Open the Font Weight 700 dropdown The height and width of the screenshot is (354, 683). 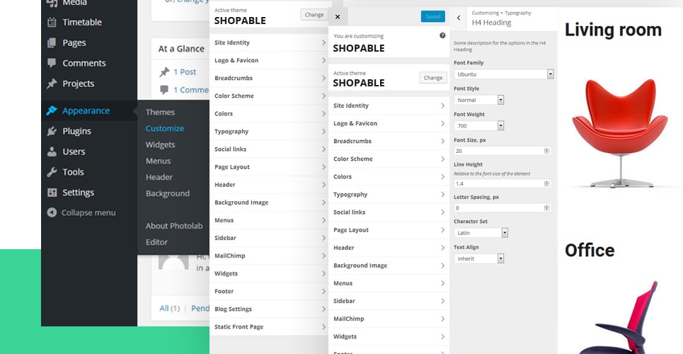pyautogui.click(x=478, y=125)
